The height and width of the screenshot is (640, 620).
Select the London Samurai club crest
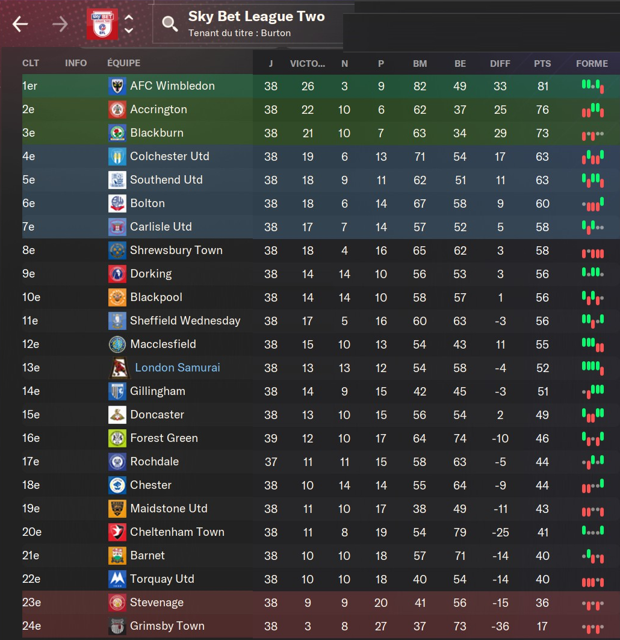point(117,368)
